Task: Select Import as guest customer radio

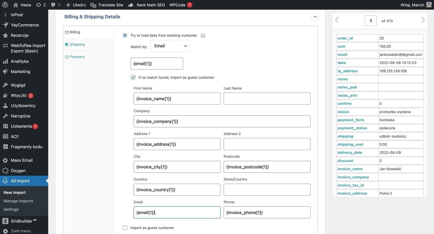Action: [x=125, y=228]
